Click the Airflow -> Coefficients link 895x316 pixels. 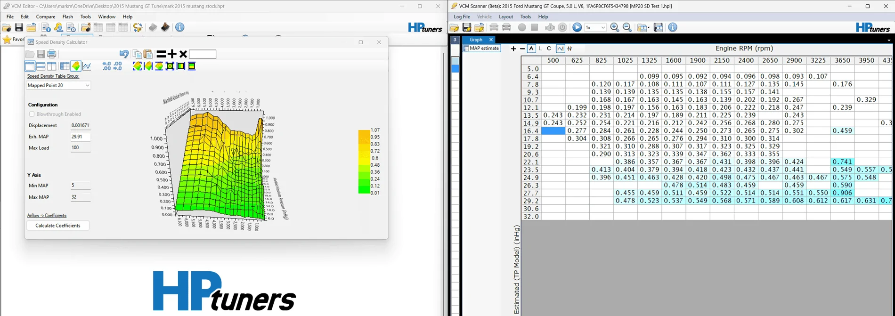[47, 215]
